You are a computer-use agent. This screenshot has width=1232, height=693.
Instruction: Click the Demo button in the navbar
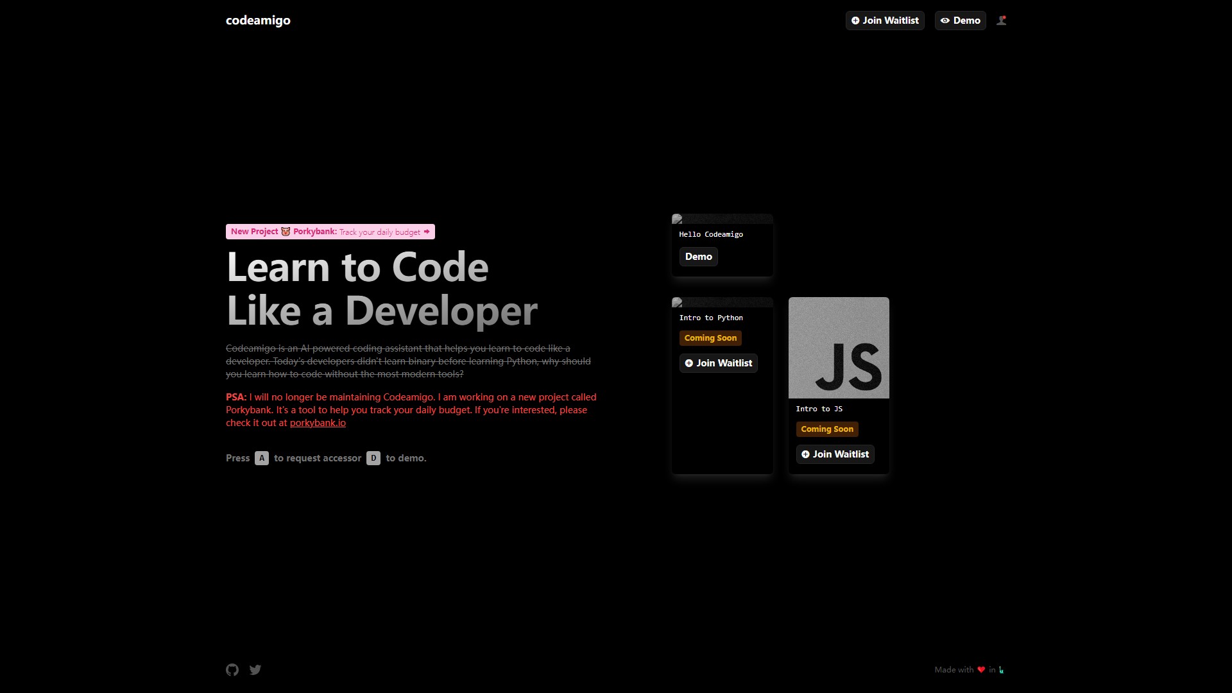tap(960, 20)
